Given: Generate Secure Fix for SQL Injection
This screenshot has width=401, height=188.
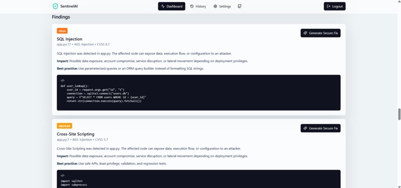Looking at the screenshot, I should (x=320, y=33).
